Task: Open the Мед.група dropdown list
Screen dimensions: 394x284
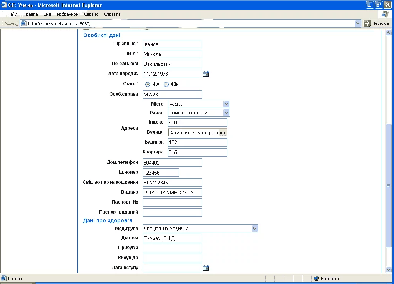Action: (x=255, y=228)
